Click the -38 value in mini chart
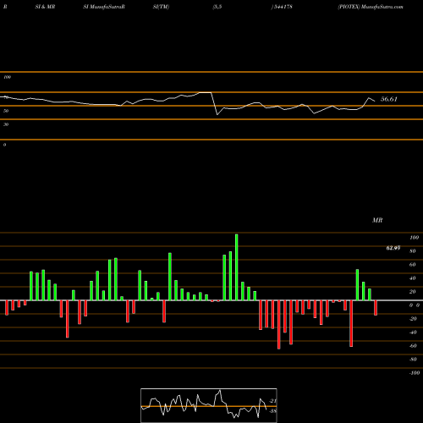 (x=272, y=411)
